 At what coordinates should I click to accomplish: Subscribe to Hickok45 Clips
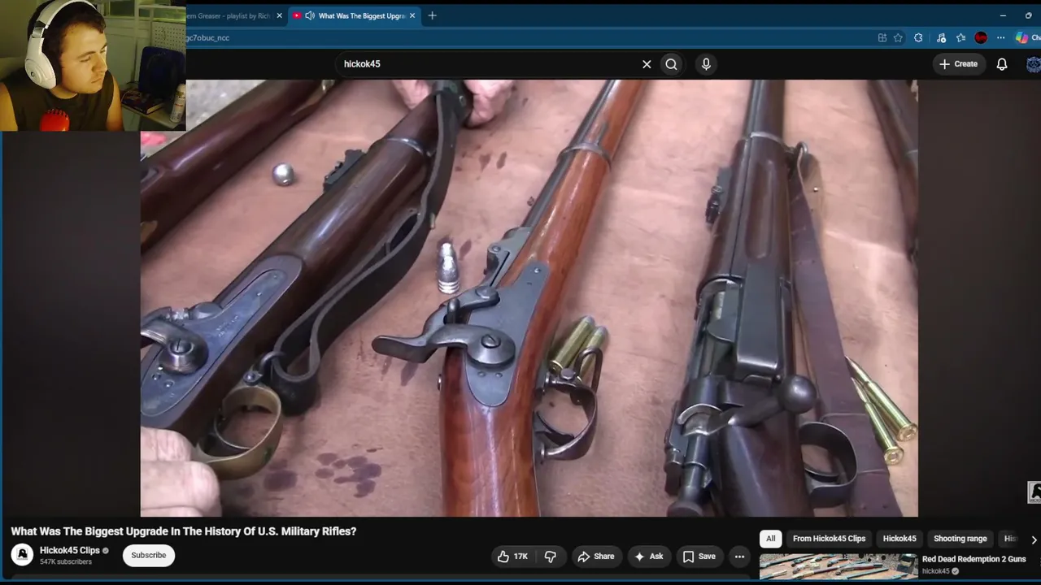149,556
